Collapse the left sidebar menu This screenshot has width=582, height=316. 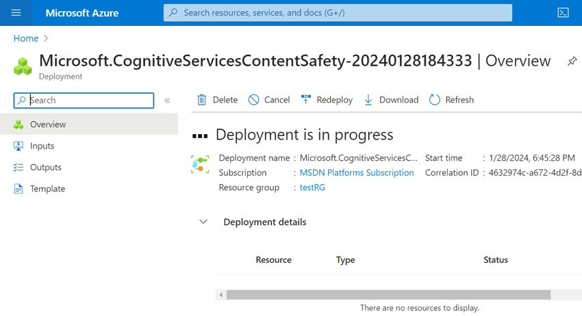click(167, 101)
